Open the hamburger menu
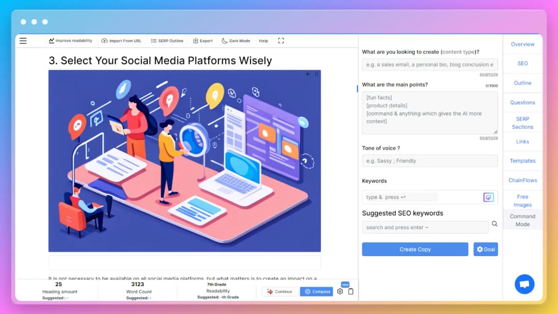 23,41
